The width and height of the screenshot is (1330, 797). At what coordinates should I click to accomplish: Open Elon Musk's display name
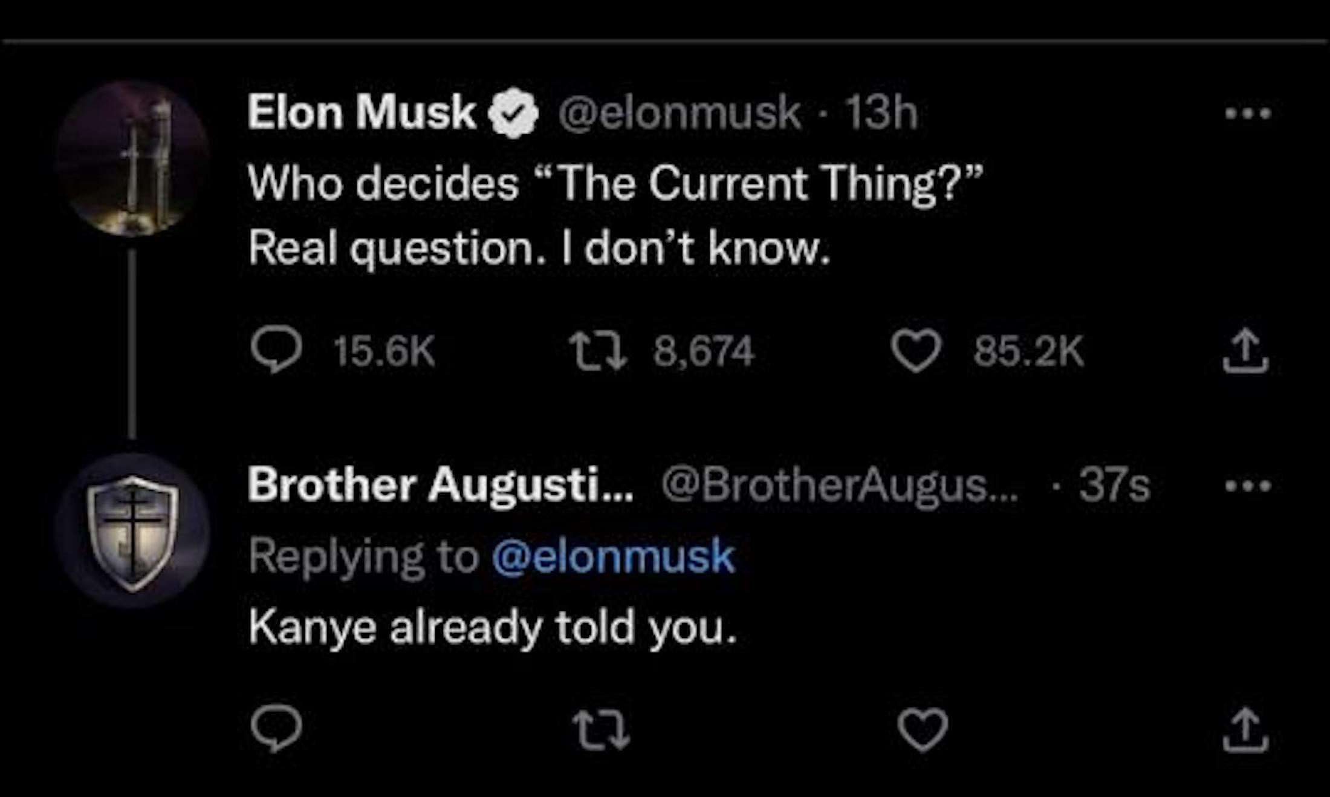tap(361, 112)
